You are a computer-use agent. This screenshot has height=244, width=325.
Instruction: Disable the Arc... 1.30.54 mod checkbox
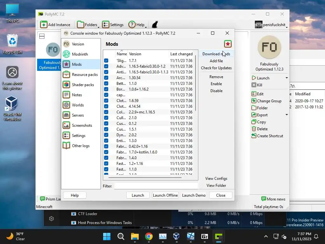[x=106, y=78]
